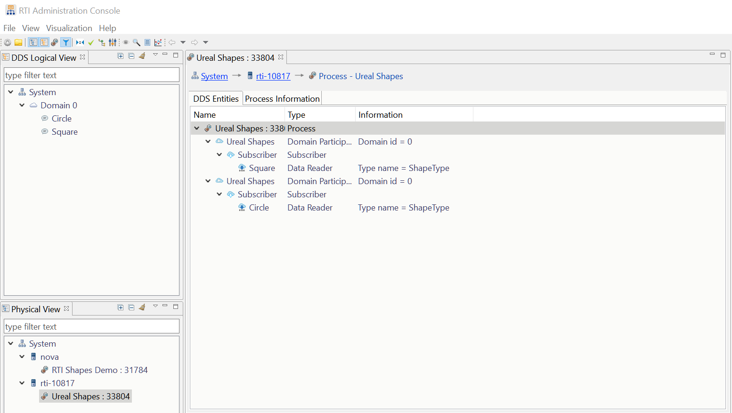Image resolution: width=732 pixels, height=413 pixels.
Task: Click the line chart visualization icon
Action: 158,42
